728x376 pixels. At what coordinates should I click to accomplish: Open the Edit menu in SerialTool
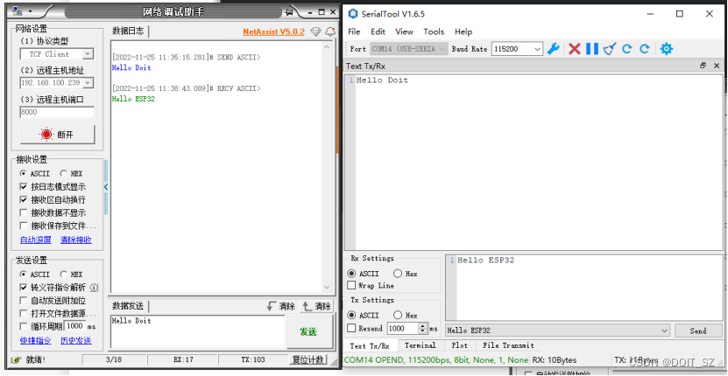[378, 31]
